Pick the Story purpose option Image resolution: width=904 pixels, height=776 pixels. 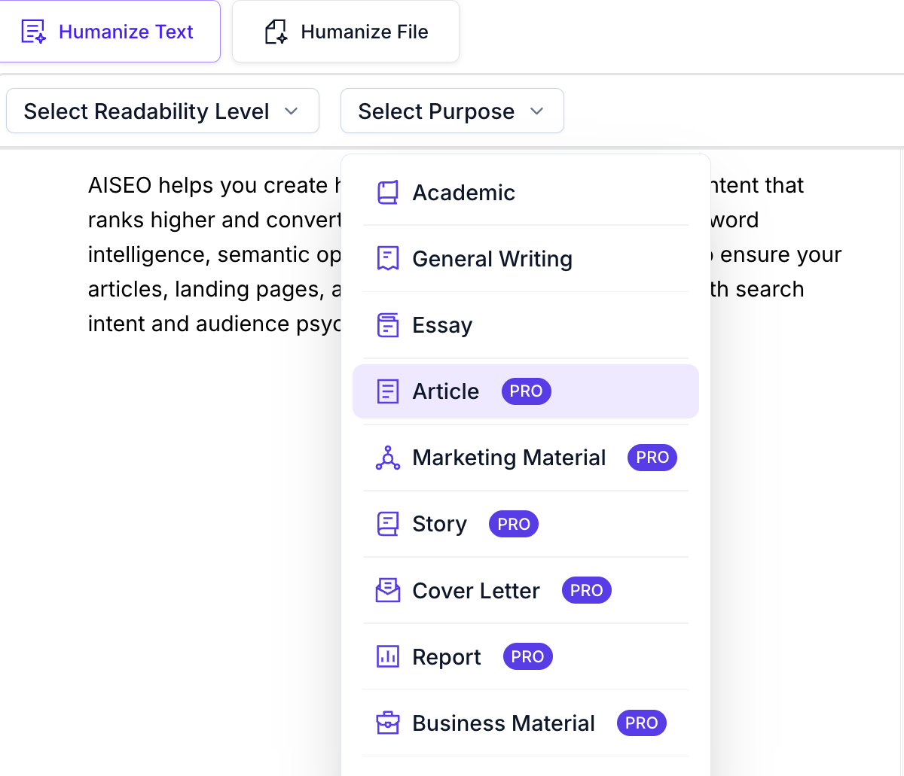[x=526, y=524]
